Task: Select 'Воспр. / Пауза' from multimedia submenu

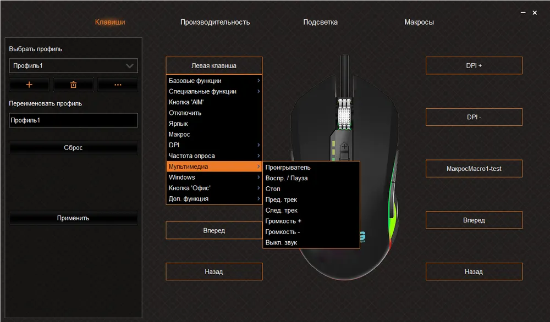Action: 287,178
